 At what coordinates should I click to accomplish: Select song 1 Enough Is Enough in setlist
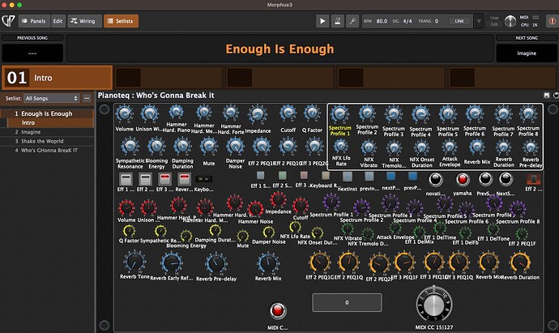pos(47,113)
